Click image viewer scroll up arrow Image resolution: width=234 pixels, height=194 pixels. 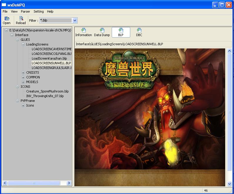pos(229,51)
